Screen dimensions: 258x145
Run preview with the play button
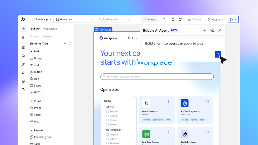tap(231, 19)
